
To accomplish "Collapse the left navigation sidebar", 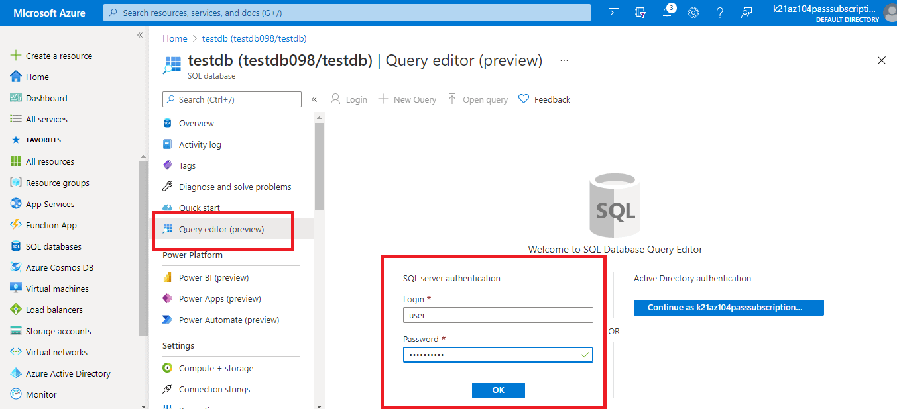I will pos(140,35).
